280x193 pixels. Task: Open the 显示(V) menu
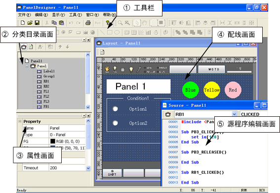coord(58,15)
